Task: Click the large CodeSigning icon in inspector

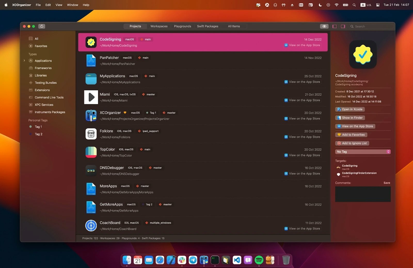Action: (x=363, y=54)
